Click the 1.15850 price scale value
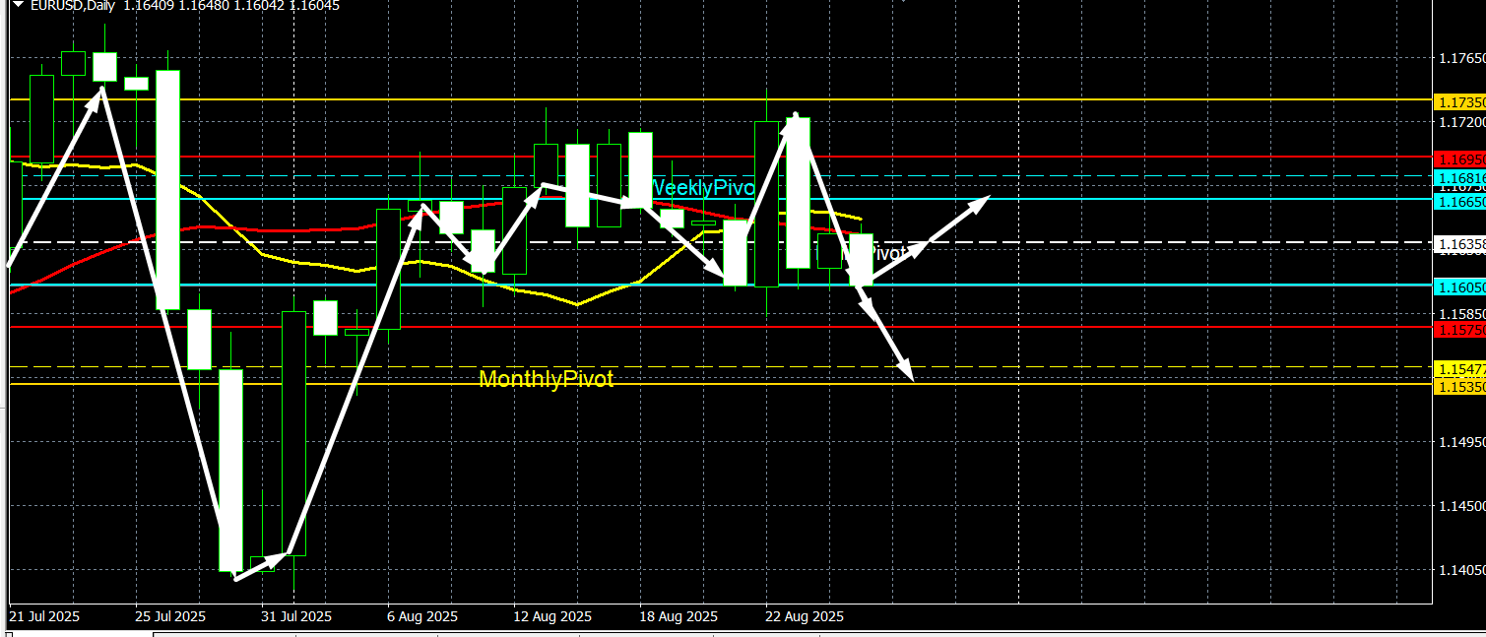The width and height of the screenshot is (1486, 637). [x=1461, y=314]
